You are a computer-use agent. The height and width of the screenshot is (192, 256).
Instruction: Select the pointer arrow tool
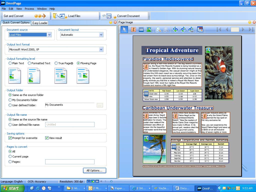124,29
